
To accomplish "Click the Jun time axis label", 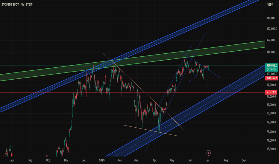I will point(190,160).
